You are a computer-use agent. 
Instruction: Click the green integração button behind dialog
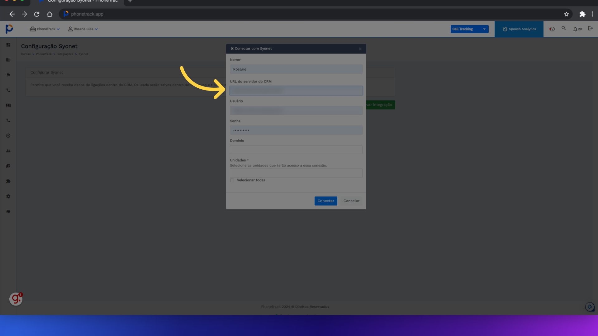380,105
